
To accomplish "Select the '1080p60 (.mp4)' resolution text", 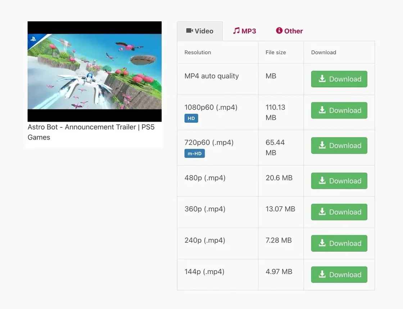I will pos(211,107).
